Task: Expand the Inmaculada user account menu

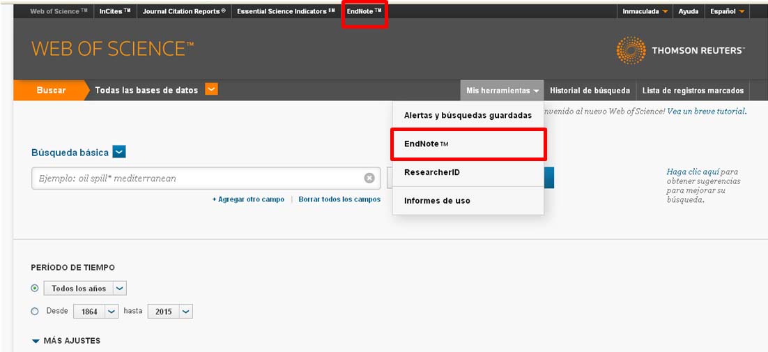Action: pyautogui.click(x=645, y=11)
